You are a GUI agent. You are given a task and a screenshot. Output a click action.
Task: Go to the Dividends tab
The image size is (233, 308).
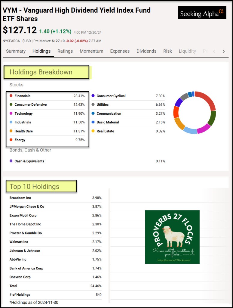pos(146,51)
